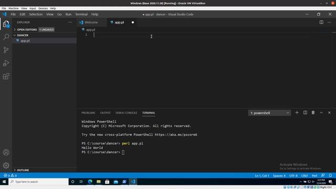This screenshot has height=189, width=336.
Task: Switch to the Debug Console tab
Action: [x=126, y=113]
